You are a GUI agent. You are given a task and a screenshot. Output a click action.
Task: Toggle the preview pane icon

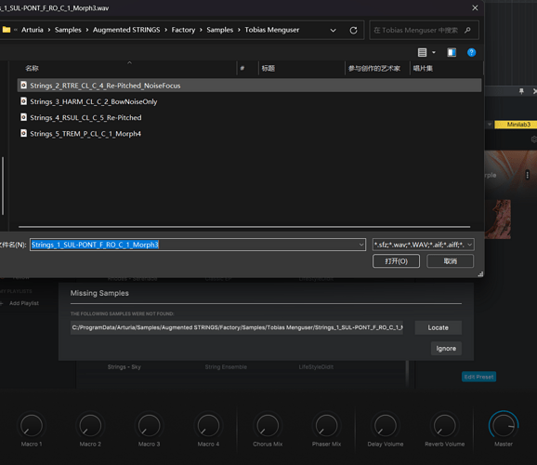click(452, 52)
